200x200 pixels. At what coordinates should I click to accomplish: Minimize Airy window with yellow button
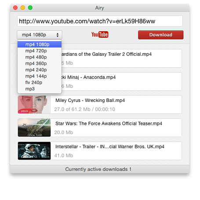click(23, 7)
